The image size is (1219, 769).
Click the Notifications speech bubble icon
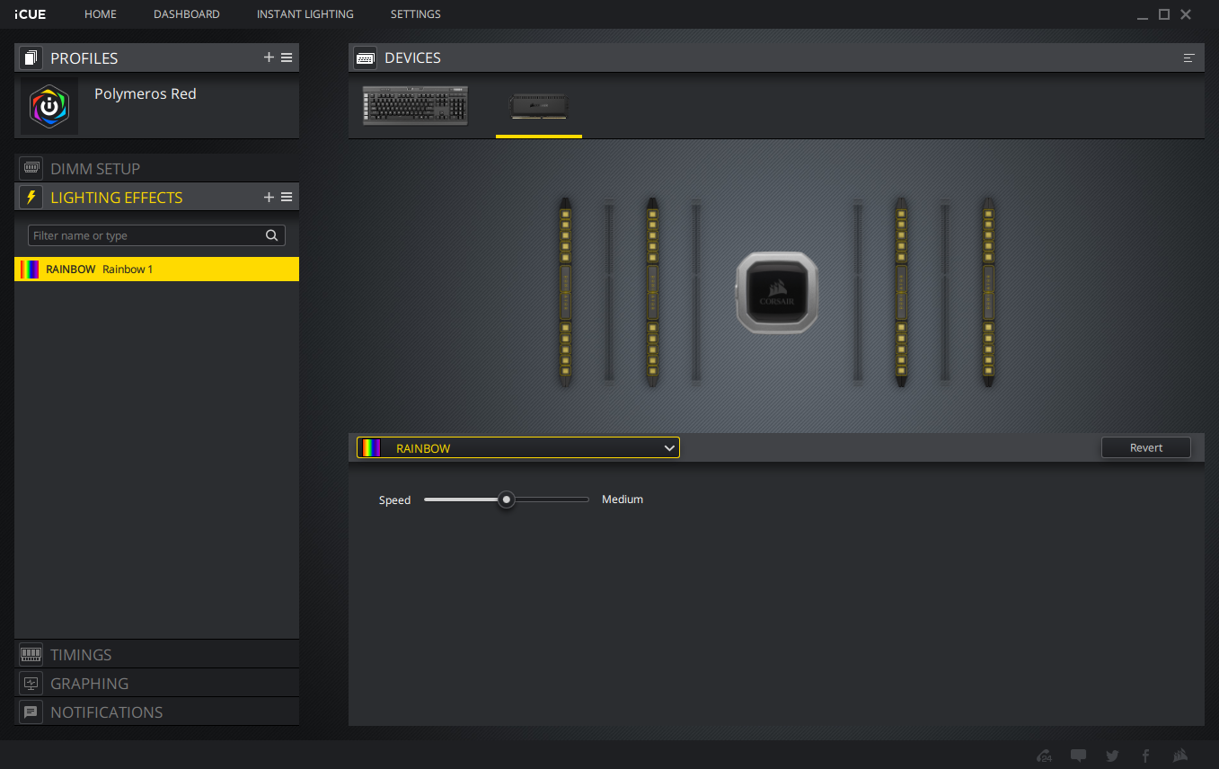31,712
